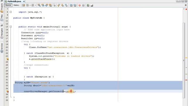This screenshot has width=188, height=106.
Task: Select the Myfirstdb.java editor tab
Action: tap(14, 1)
